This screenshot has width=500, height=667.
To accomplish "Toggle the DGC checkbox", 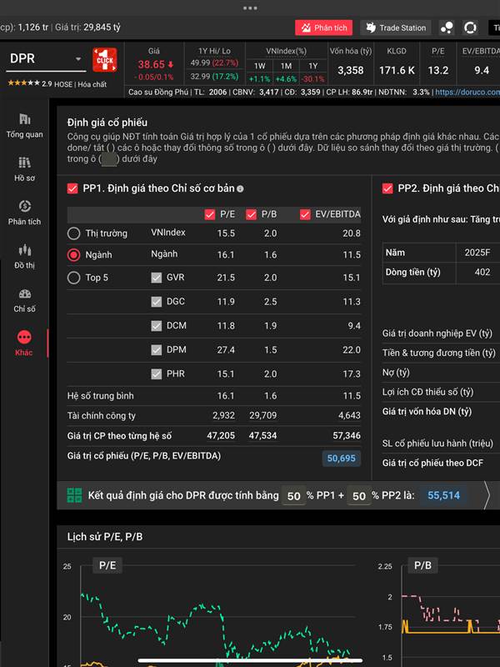I will pos(157,302).
